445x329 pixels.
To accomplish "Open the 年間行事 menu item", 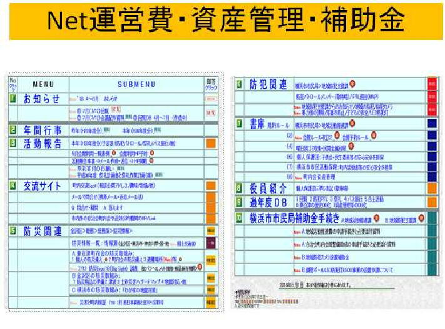I will [43, 130].
